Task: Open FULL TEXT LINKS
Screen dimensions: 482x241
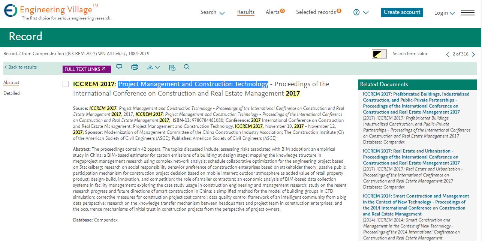Action: (87, 69)
